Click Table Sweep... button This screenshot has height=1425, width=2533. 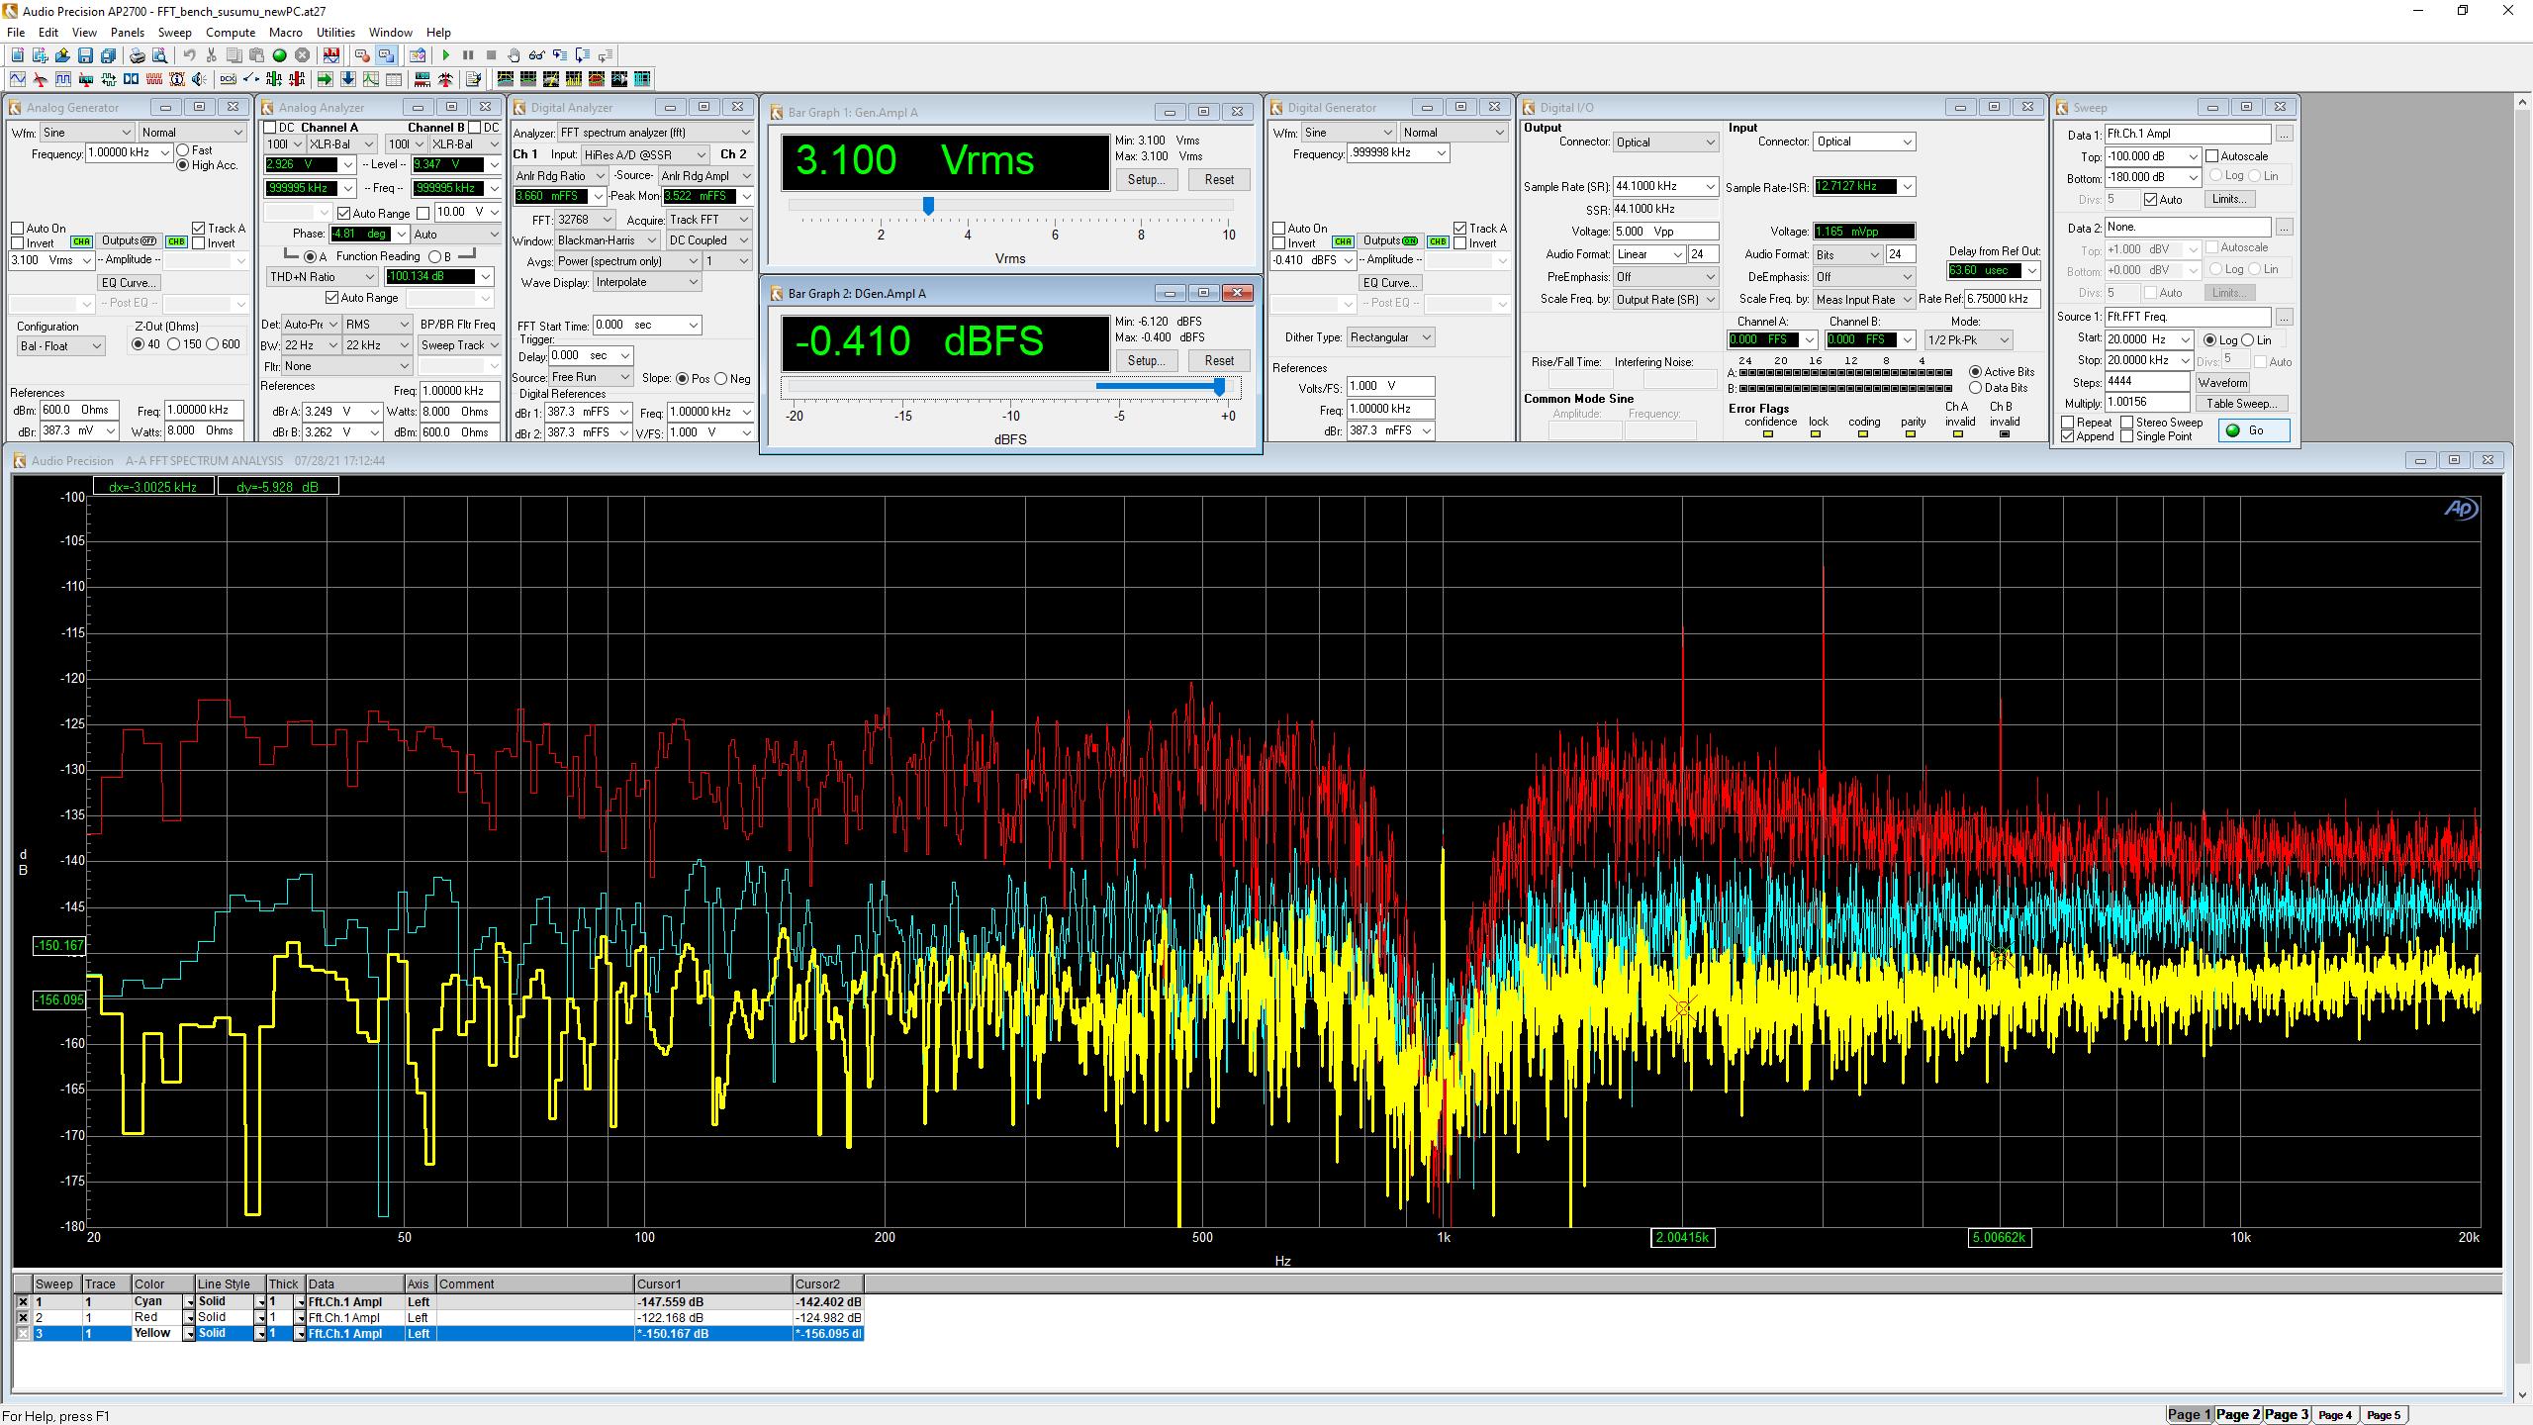(2241, 404)
